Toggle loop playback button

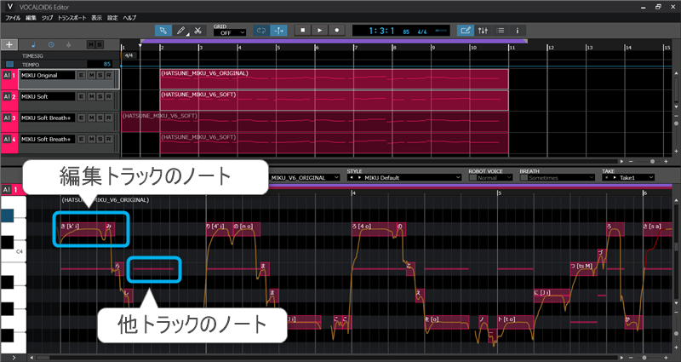tap(261, 31)
